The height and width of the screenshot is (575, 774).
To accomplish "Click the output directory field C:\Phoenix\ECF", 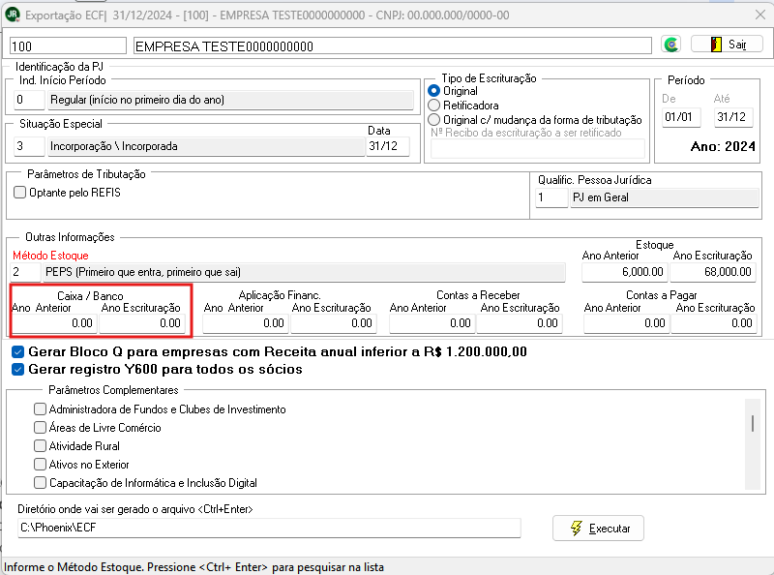I will point(269,528).
